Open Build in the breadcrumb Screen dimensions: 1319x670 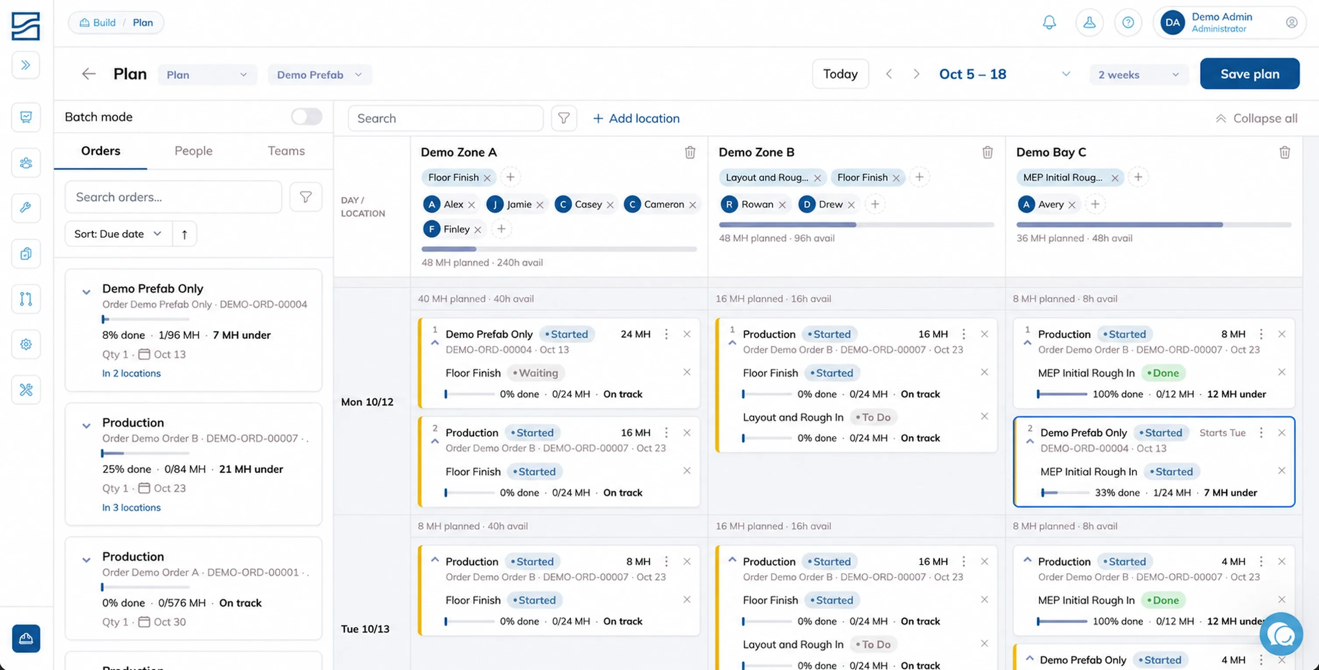click(98, 23)
